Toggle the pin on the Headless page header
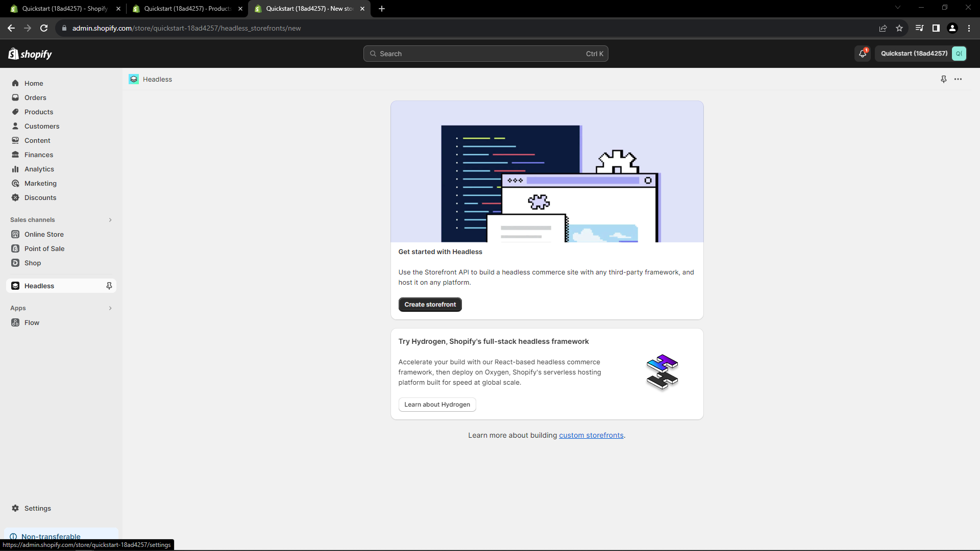The image size is (980, 551). point(943,79)
